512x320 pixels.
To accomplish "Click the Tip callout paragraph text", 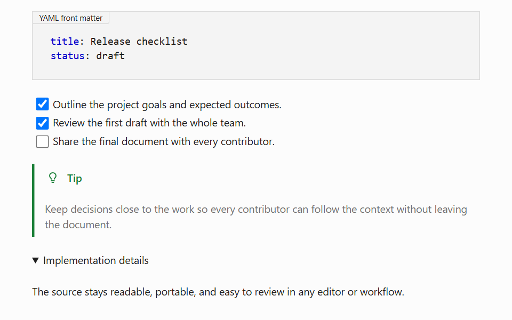I will 255,217.
